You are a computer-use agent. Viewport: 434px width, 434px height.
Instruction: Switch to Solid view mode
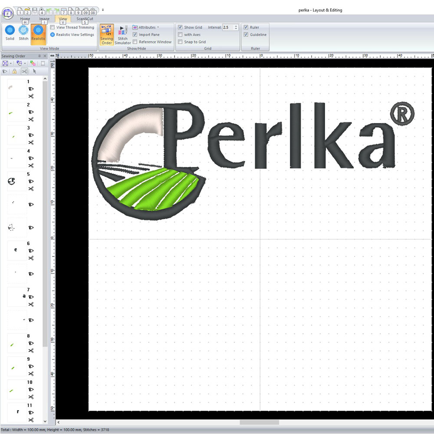pyautogui.click(x=10, y=33)
